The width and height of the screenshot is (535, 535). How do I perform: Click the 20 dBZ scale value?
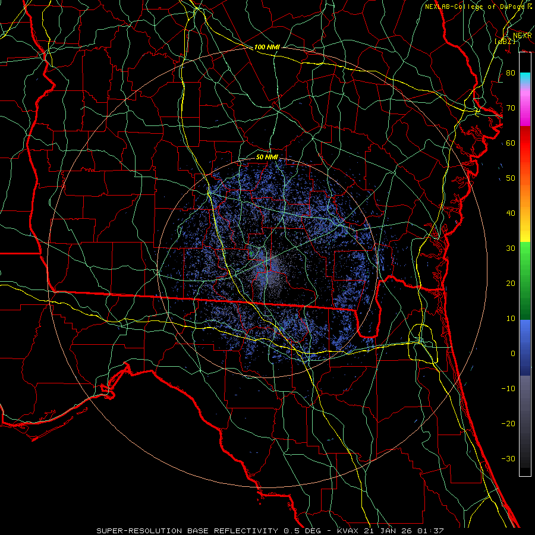[x=511, y=284]
